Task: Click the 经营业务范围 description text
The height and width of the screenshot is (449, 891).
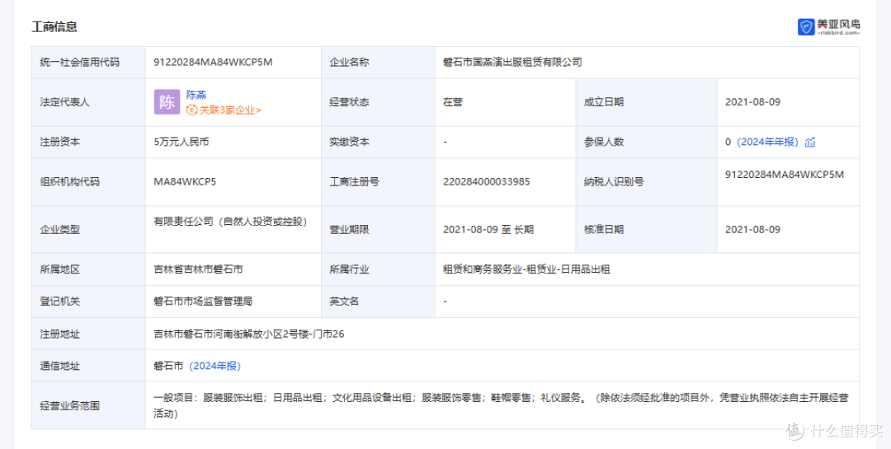Action: (x=502, y=406)
